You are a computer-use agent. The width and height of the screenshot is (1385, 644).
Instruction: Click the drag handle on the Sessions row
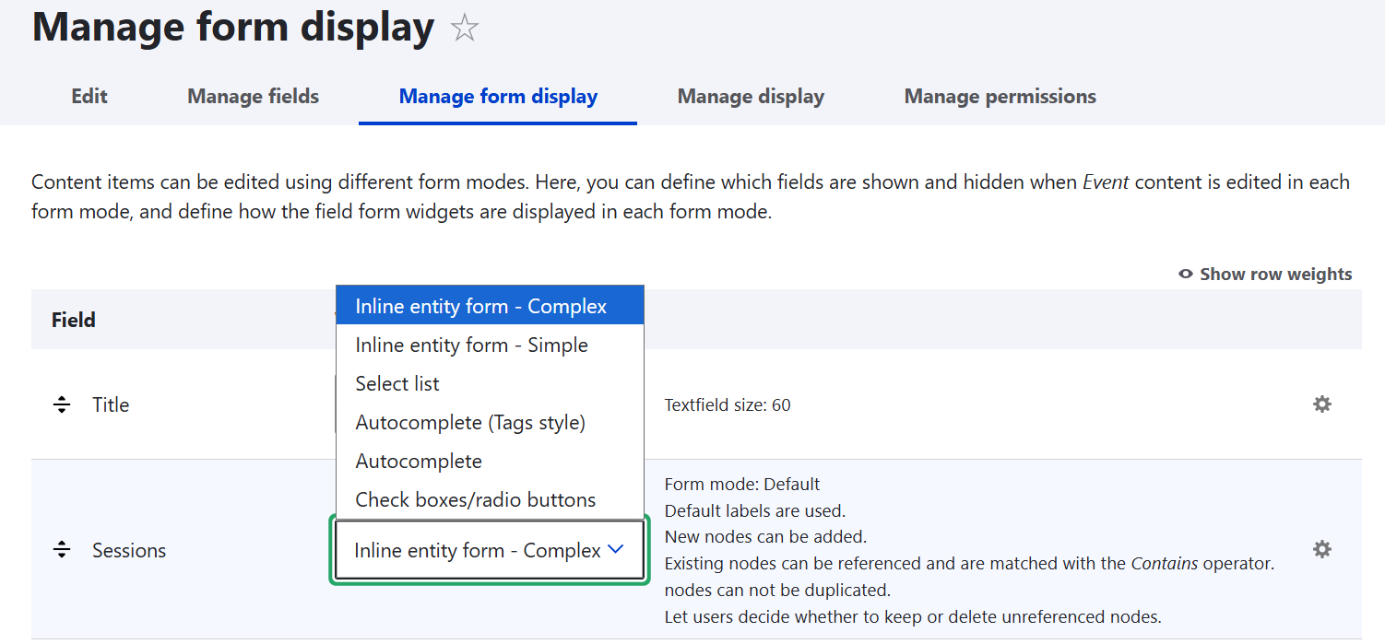coord(62,549)
